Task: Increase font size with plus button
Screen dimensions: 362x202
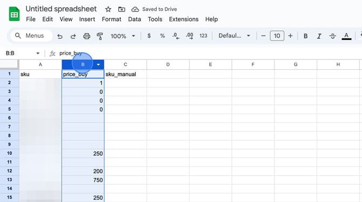Action: click(291, 36)
